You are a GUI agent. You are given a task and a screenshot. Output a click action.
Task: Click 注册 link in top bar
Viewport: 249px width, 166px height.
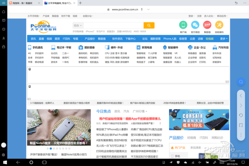click(x=199, y=16)
